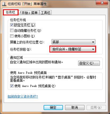Image resolution: width=110 pixels, height=114 pixels.
Task: Enable 自动隐藏任务栏 checkbox
Action: point(12,30)
